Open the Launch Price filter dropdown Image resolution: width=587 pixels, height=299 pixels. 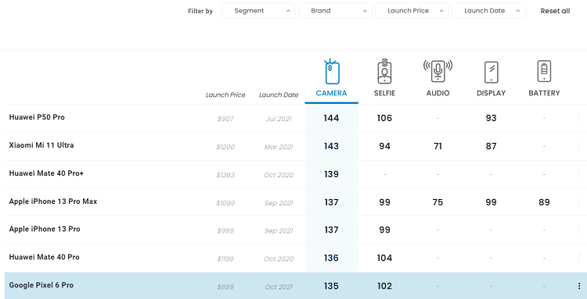(x=412, y=11)
